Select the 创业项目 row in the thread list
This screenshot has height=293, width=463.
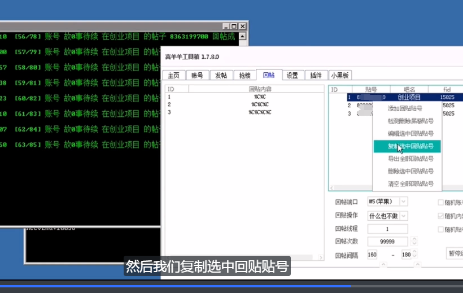coord(405,97)
